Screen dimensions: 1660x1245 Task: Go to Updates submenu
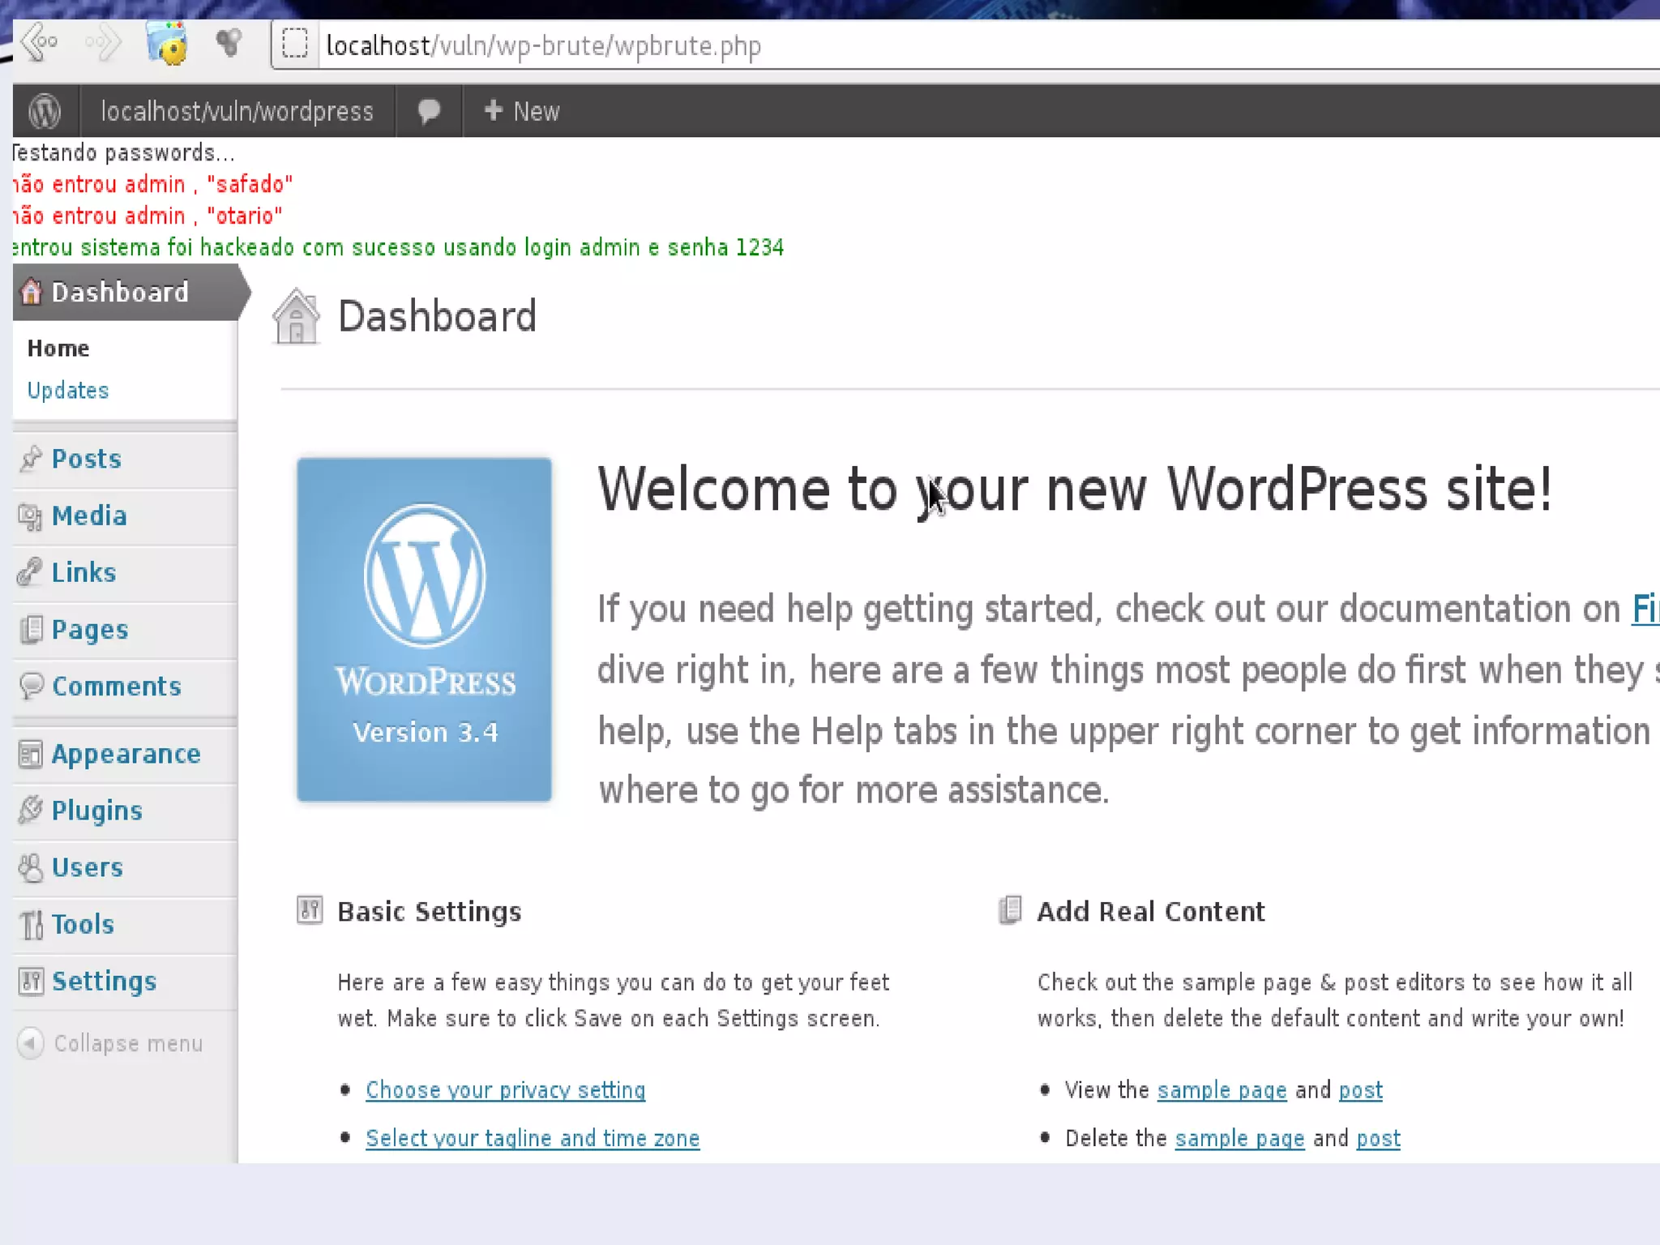tap(68, 391)
